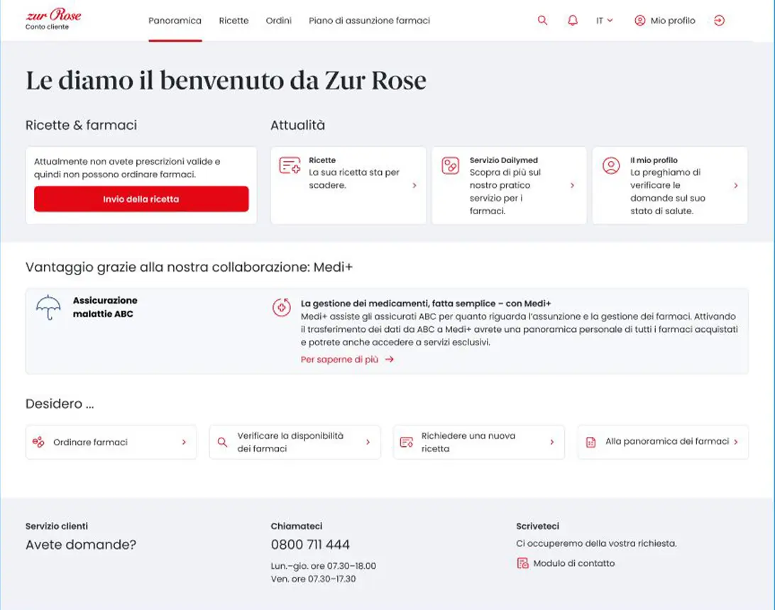Click recipe icon on Richiedere una nuova ricetta
The width and height of the screenshot is (775, 610).
click(x=406, y=442)
